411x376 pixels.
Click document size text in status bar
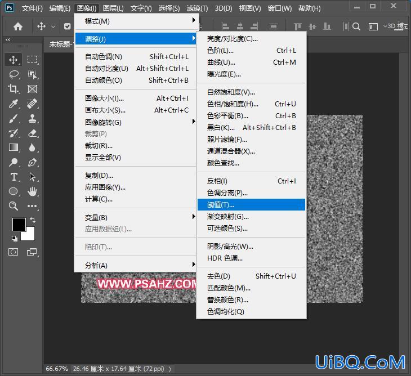[x=118, y=369]
